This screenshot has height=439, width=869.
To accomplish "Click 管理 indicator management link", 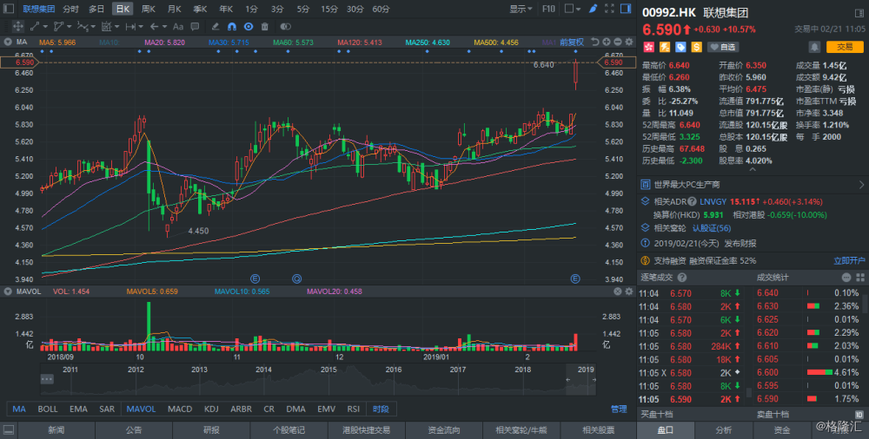I will pos(619,409).
